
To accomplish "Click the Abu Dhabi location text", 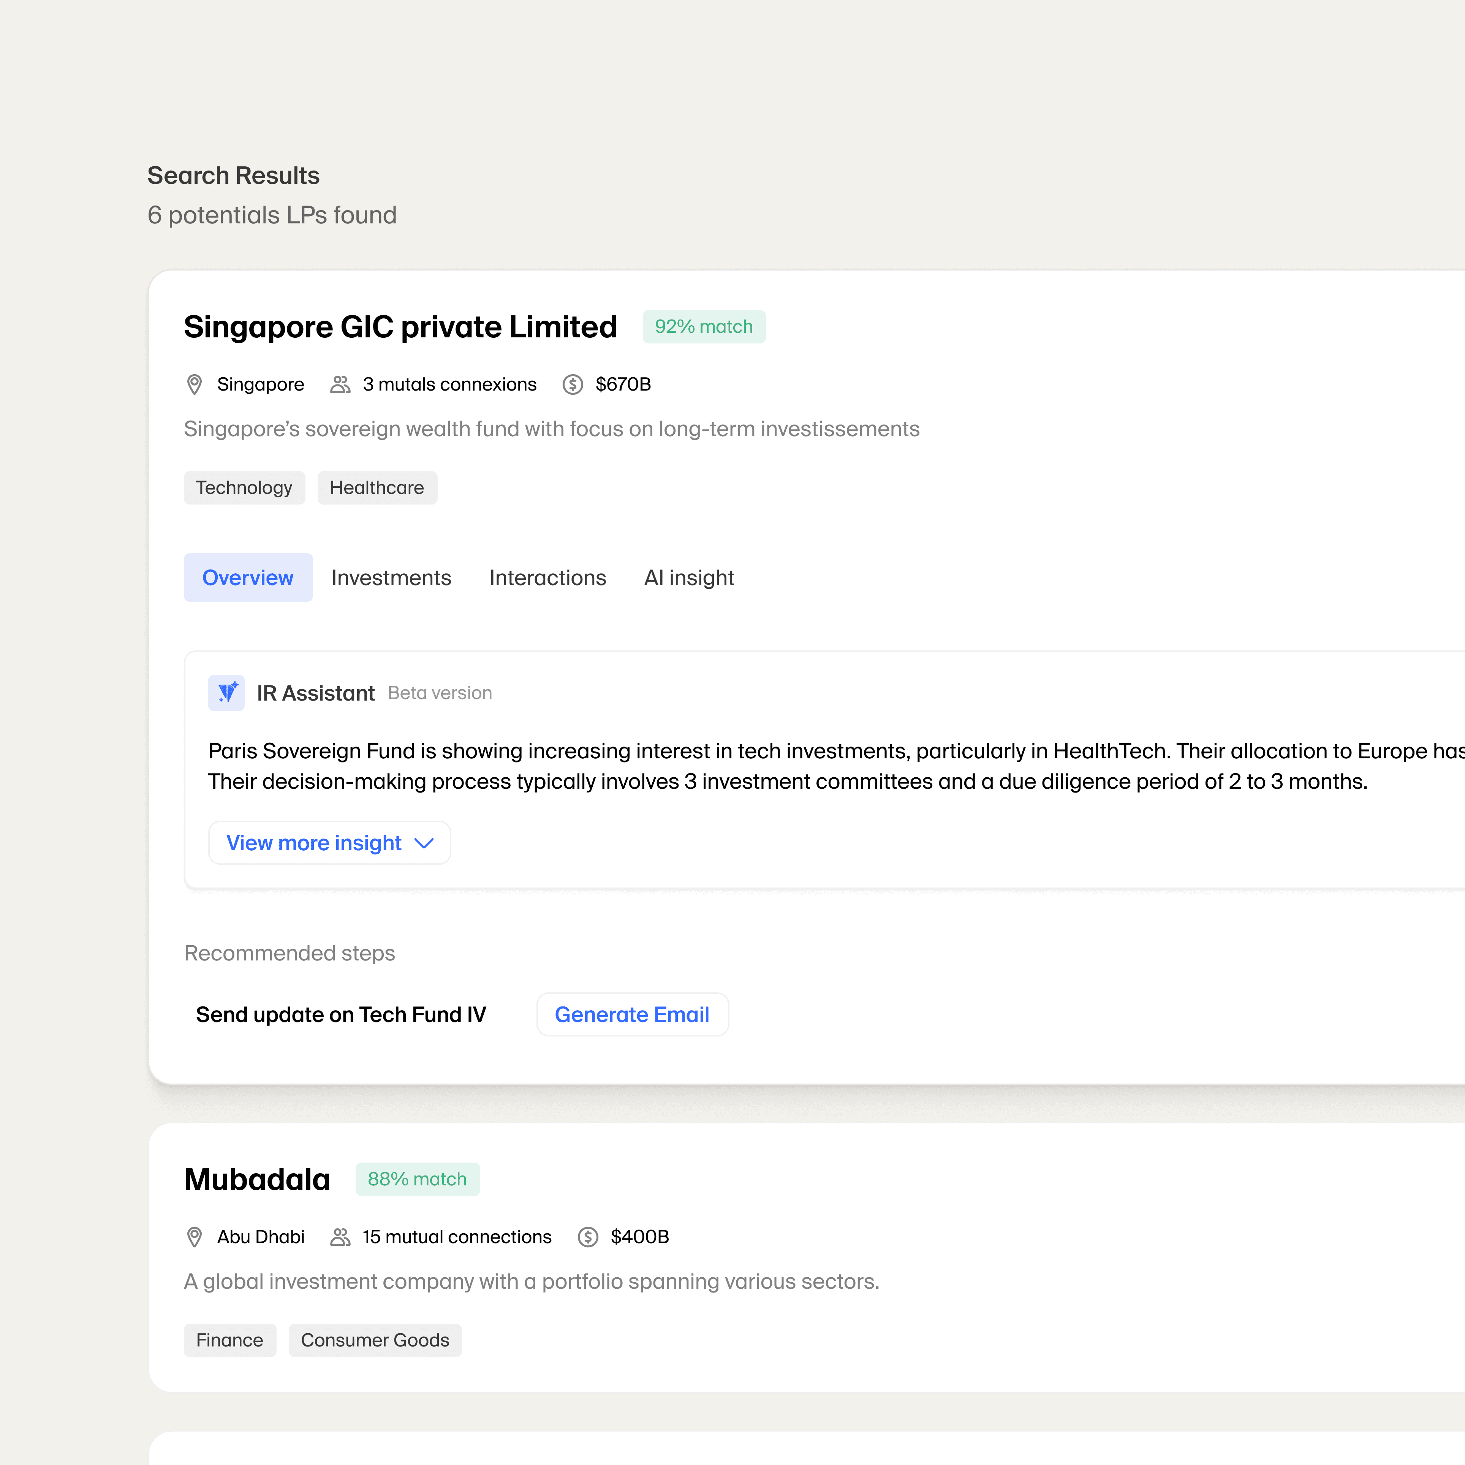I will 261,1237.
